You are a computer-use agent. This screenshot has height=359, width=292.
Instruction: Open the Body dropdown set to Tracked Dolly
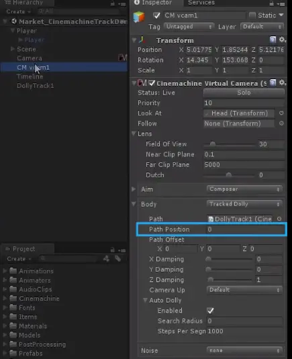pos(244,204)
